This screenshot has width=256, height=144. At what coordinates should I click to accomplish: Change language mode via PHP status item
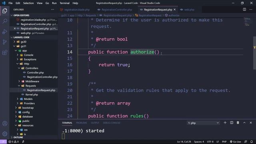(224, 142)
